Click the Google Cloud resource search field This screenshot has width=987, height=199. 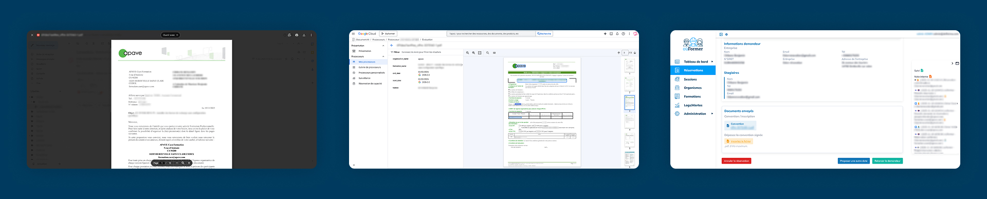(491, 34)
